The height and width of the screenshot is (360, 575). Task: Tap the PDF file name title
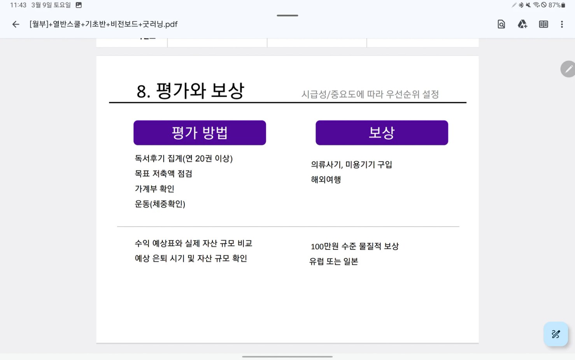(x=103, y=24)
